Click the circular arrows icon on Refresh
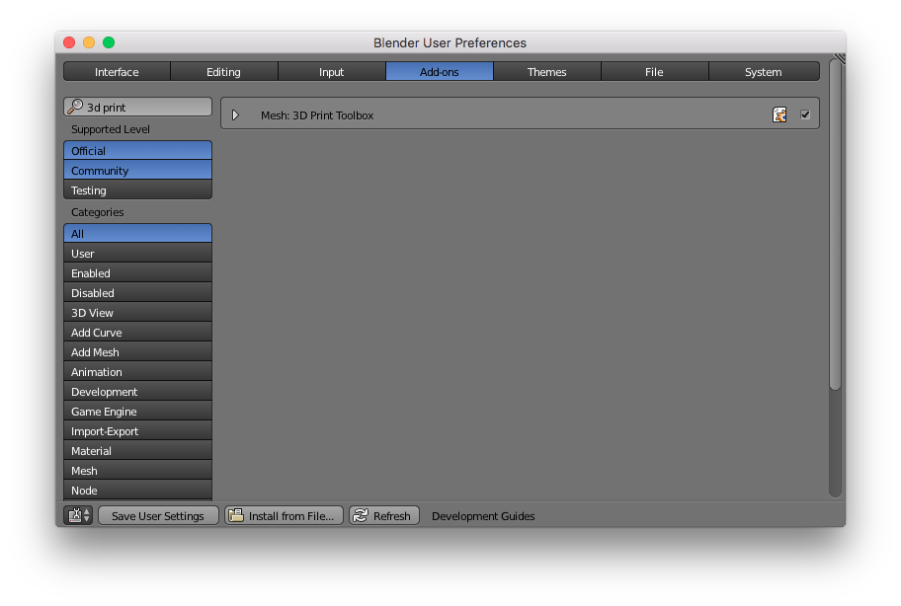 [361, 515]
